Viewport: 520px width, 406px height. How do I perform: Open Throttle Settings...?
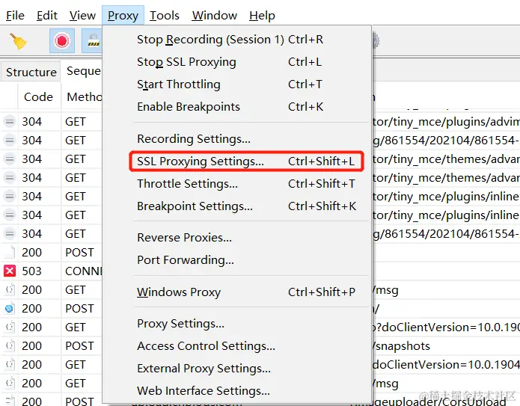point(237,184)
